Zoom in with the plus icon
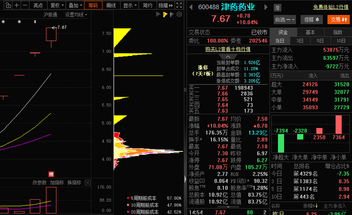Viewport: 352px width, 215px height. tap(16, 5)
